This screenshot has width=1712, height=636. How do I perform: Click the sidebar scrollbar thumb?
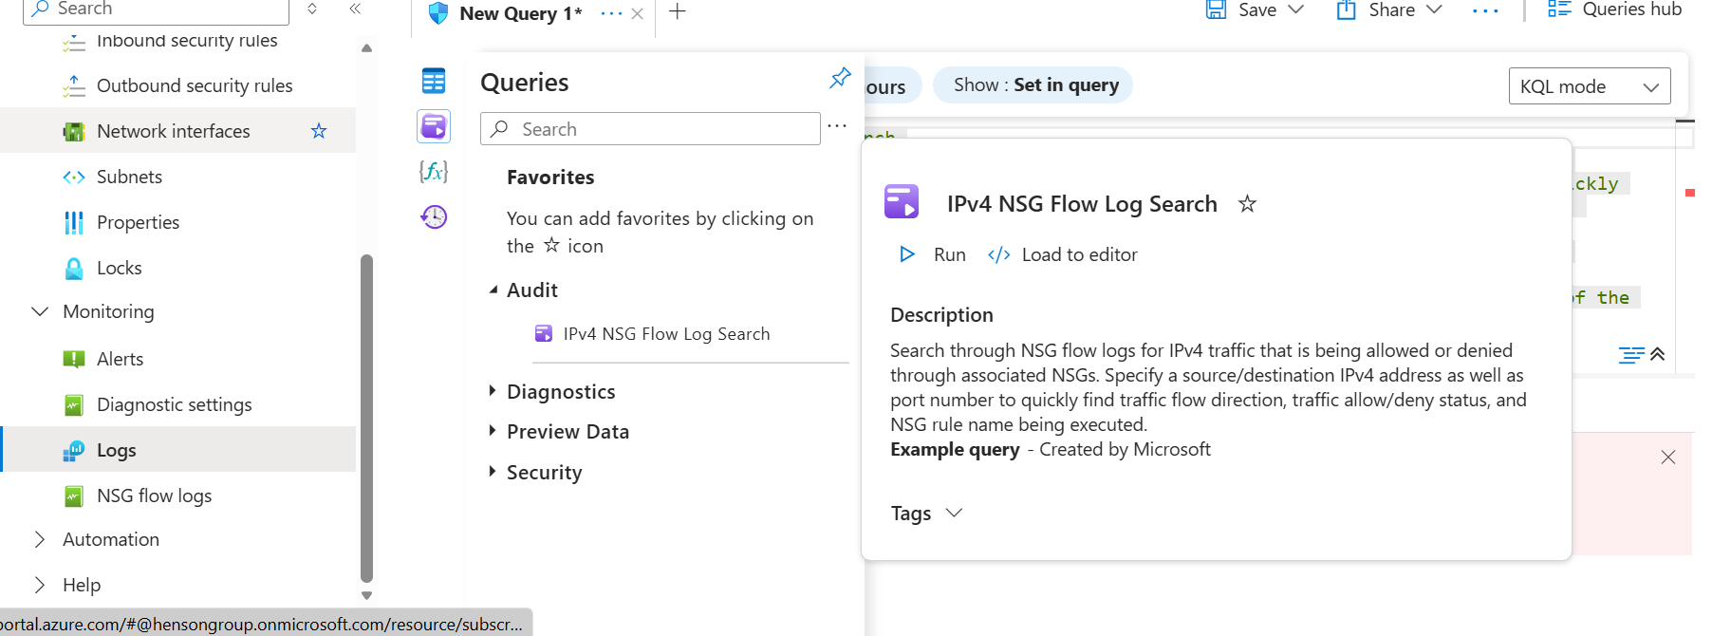(x=366, y=418)
